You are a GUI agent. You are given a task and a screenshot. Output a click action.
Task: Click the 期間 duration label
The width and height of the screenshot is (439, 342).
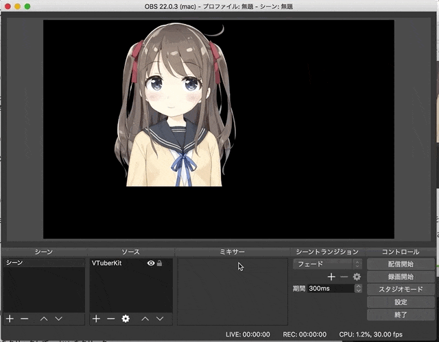(x=299, y=289)
